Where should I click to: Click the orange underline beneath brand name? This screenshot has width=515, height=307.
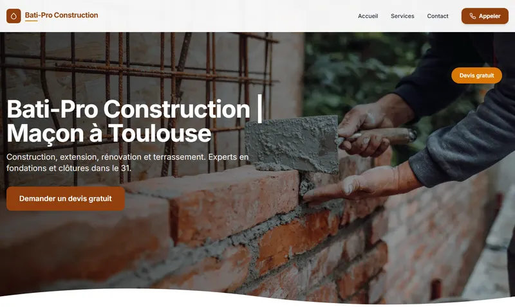pos(31,21)
